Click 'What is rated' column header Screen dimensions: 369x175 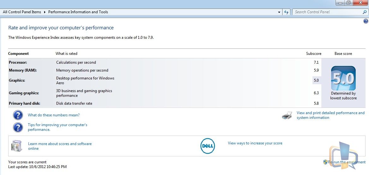coord(66,54)
